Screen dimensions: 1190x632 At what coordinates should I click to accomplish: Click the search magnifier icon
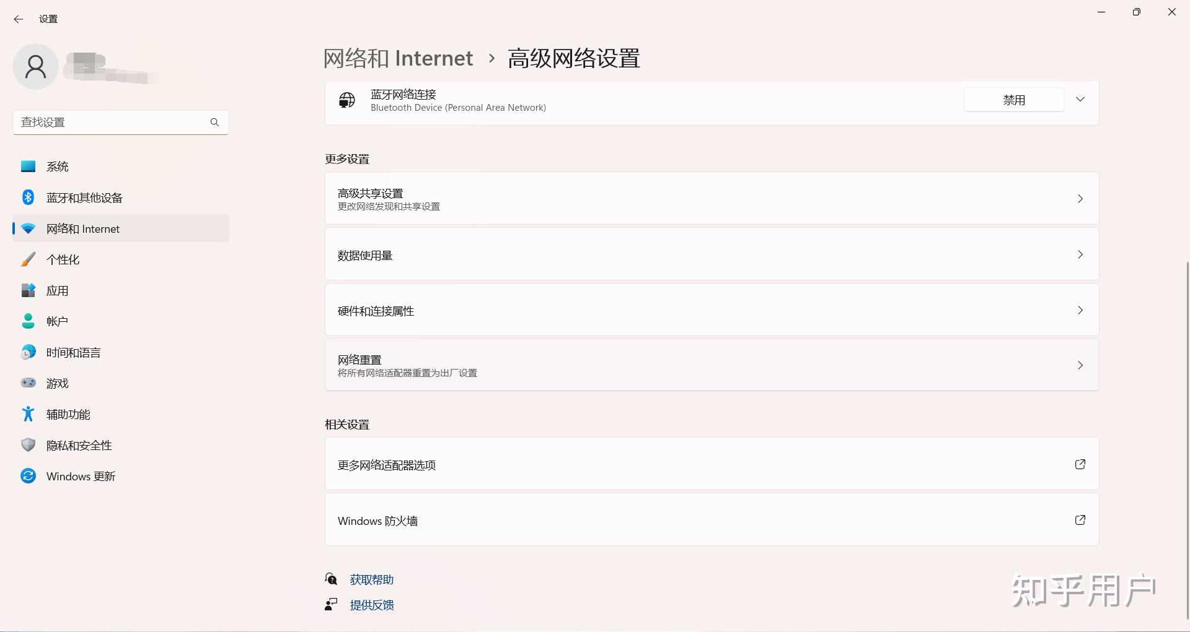click(214, 122)
